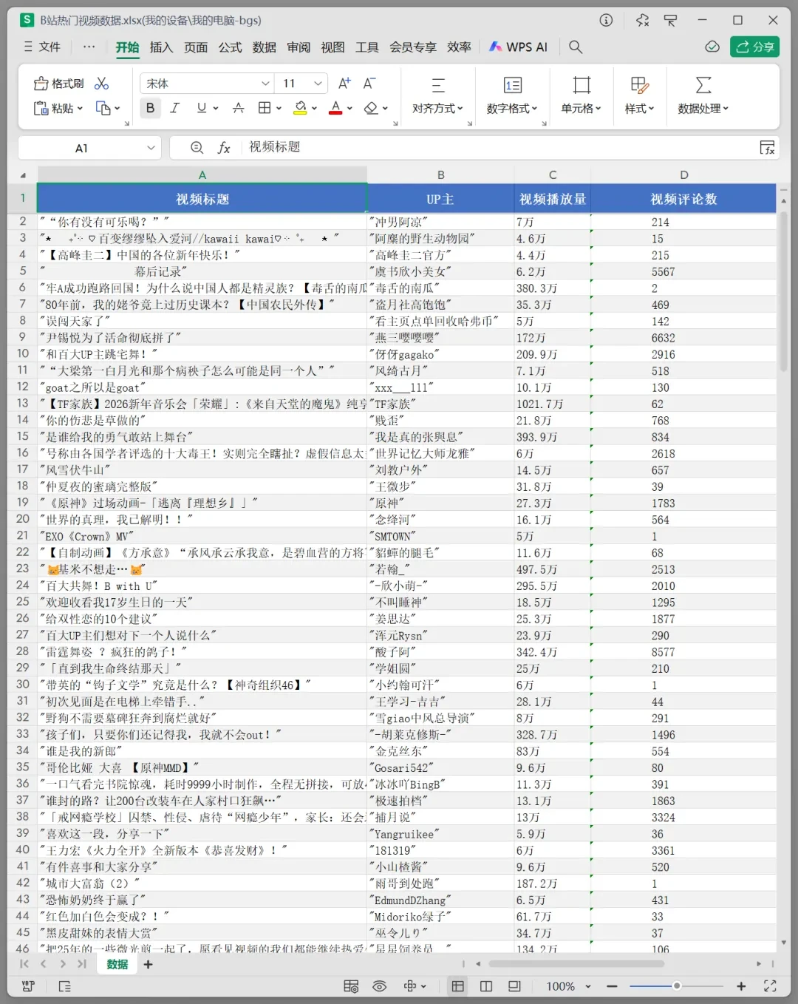Toggle strikethrough formatting
The width and height of the screenshot is (798, 1004).
tap(238, 108)
